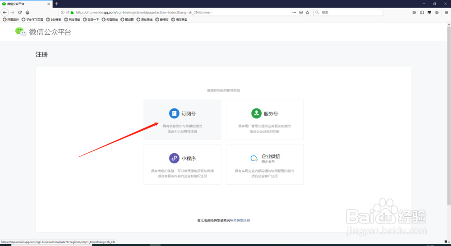Open the 网址导航 bookmark
This screenshot has height=246, width=451.
[x=72, y=19]
